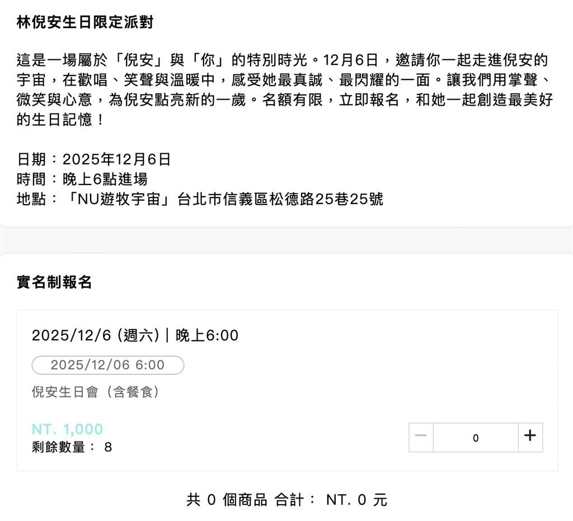The height and width of the screenshot is (521, 573).
Task: Click the minus icon to decrease quantity
Action: 421,438
